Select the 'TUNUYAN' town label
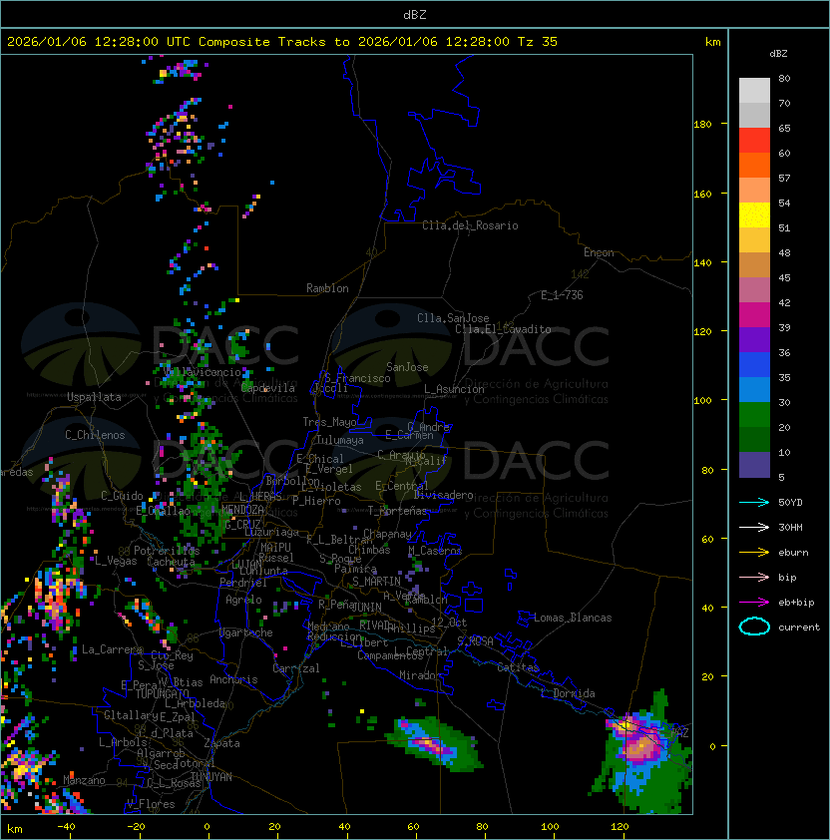The height and width of the screenshot is (840, 830). [211, 777]
